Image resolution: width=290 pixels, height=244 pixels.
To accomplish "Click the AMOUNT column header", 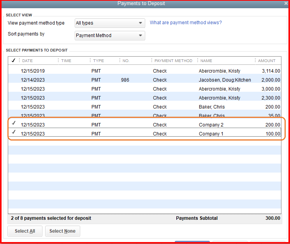I will [x=267, y=61].
